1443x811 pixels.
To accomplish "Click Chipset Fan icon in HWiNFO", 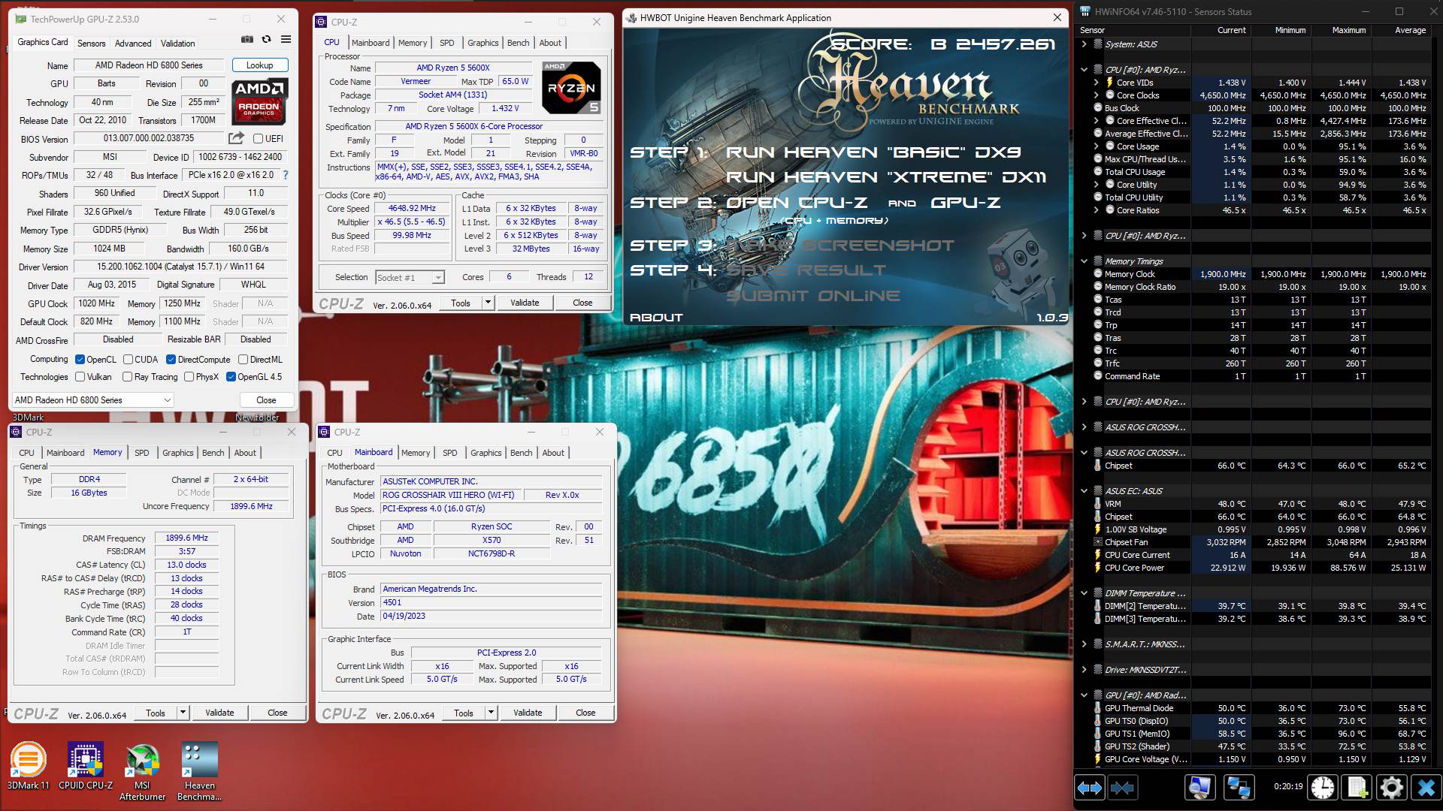I will (x=1098, y=542).
